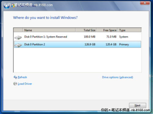Click empty area of the partition list
Screen dimensions: 153x114
(77, 60)
